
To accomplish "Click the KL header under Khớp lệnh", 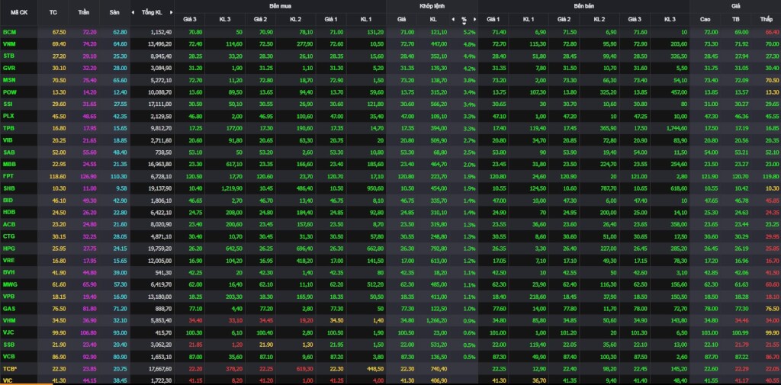I will coord(434,19).
